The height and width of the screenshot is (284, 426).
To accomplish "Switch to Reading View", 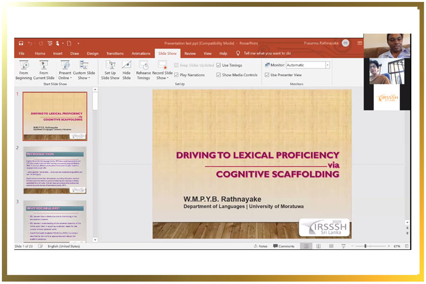I will pos(331,246).
